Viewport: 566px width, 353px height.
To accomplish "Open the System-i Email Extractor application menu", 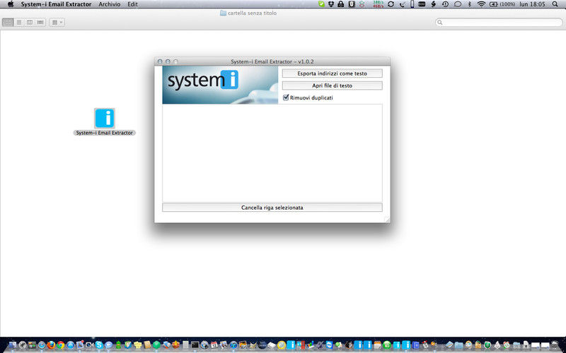I will pos(56,4).
